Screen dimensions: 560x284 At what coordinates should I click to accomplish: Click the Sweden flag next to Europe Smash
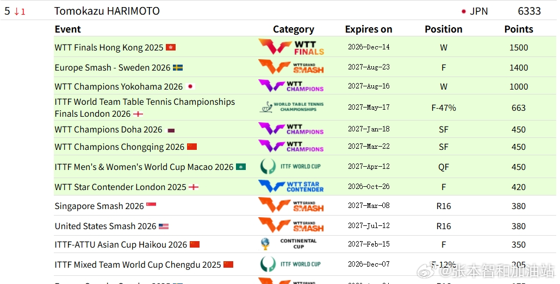pyautogui.click(x=178, y=67)
